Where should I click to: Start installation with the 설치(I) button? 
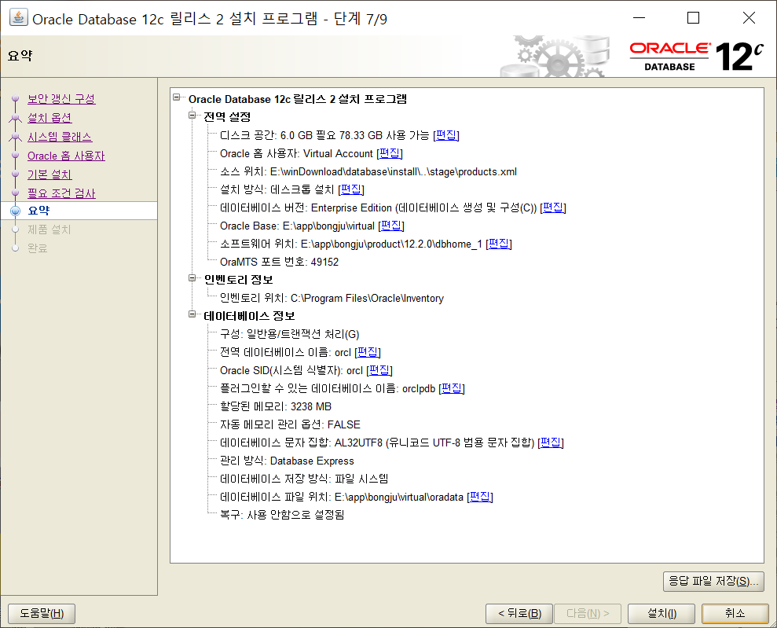pos(661,614)
